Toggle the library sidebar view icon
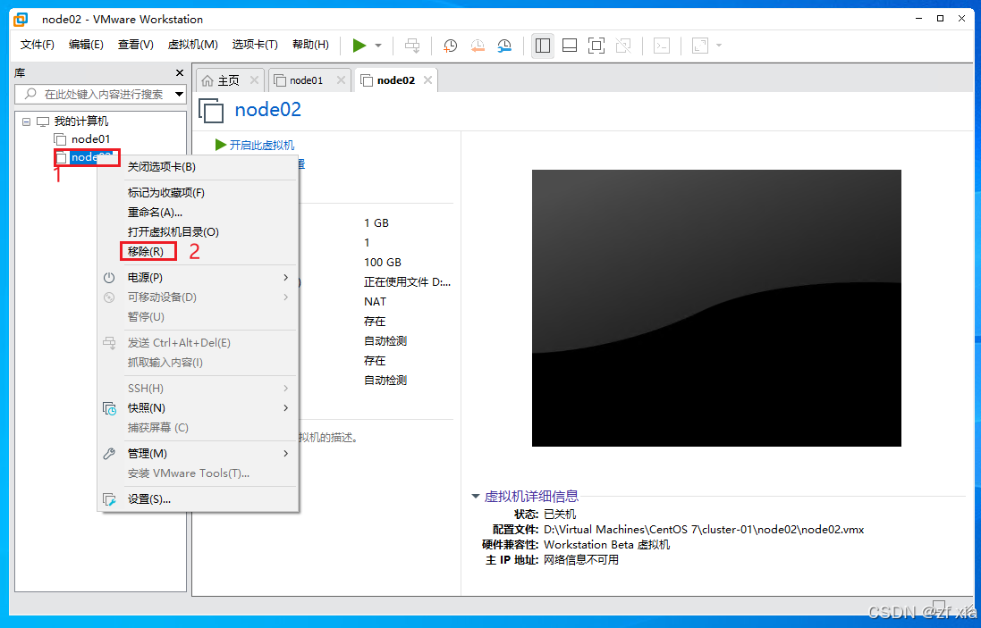Screen dimensions: 981x628 543,45
